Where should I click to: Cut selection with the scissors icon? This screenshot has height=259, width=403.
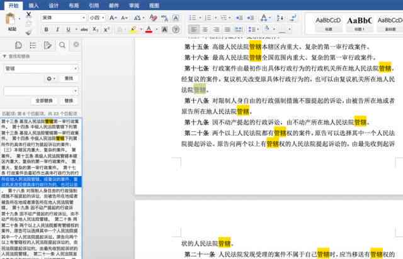pyautogui.click(x=28, y=14)
